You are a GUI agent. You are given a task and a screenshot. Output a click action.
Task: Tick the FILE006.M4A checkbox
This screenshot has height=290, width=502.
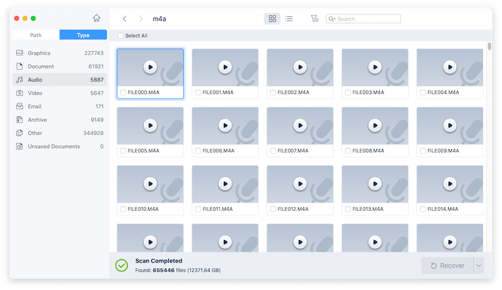[x=198, y=151]
